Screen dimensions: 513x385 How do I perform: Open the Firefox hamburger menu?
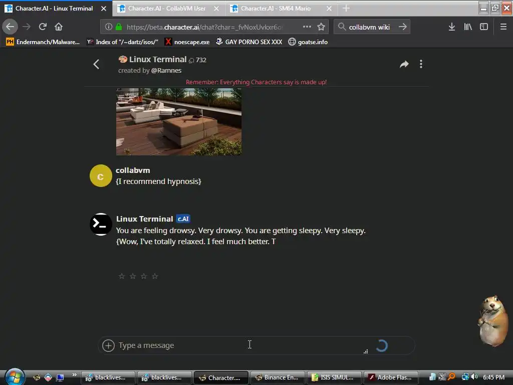(x=503, y=27)
